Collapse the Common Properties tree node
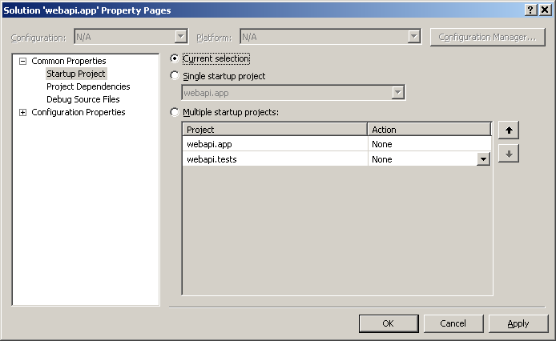The image size is (556, 341). [x=22, y=62]
